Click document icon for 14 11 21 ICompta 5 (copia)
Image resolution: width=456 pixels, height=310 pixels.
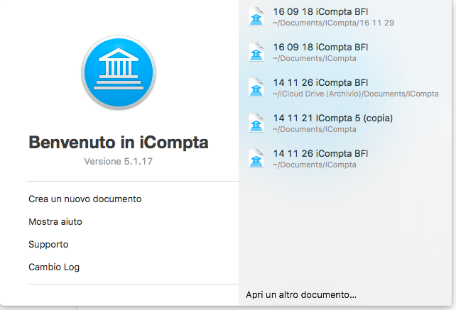pyautogui.click(x=256, y=123)
